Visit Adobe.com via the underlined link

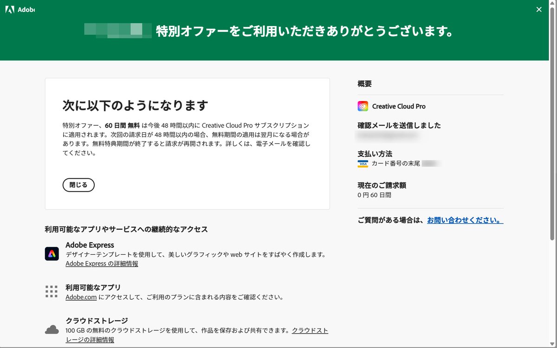click(x=80, y=297)
